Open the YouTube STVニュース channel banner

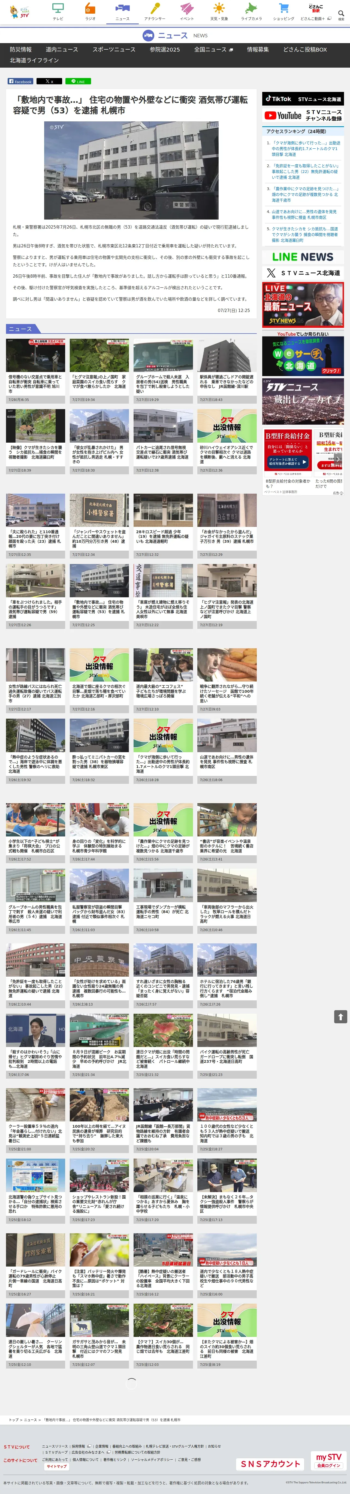[303, 115]
